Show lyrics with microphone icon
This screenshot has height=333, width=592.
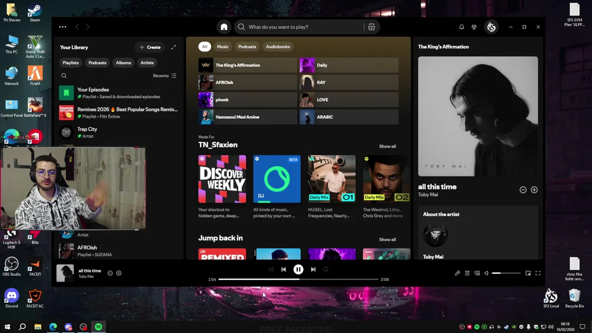[x=457, y=273]
